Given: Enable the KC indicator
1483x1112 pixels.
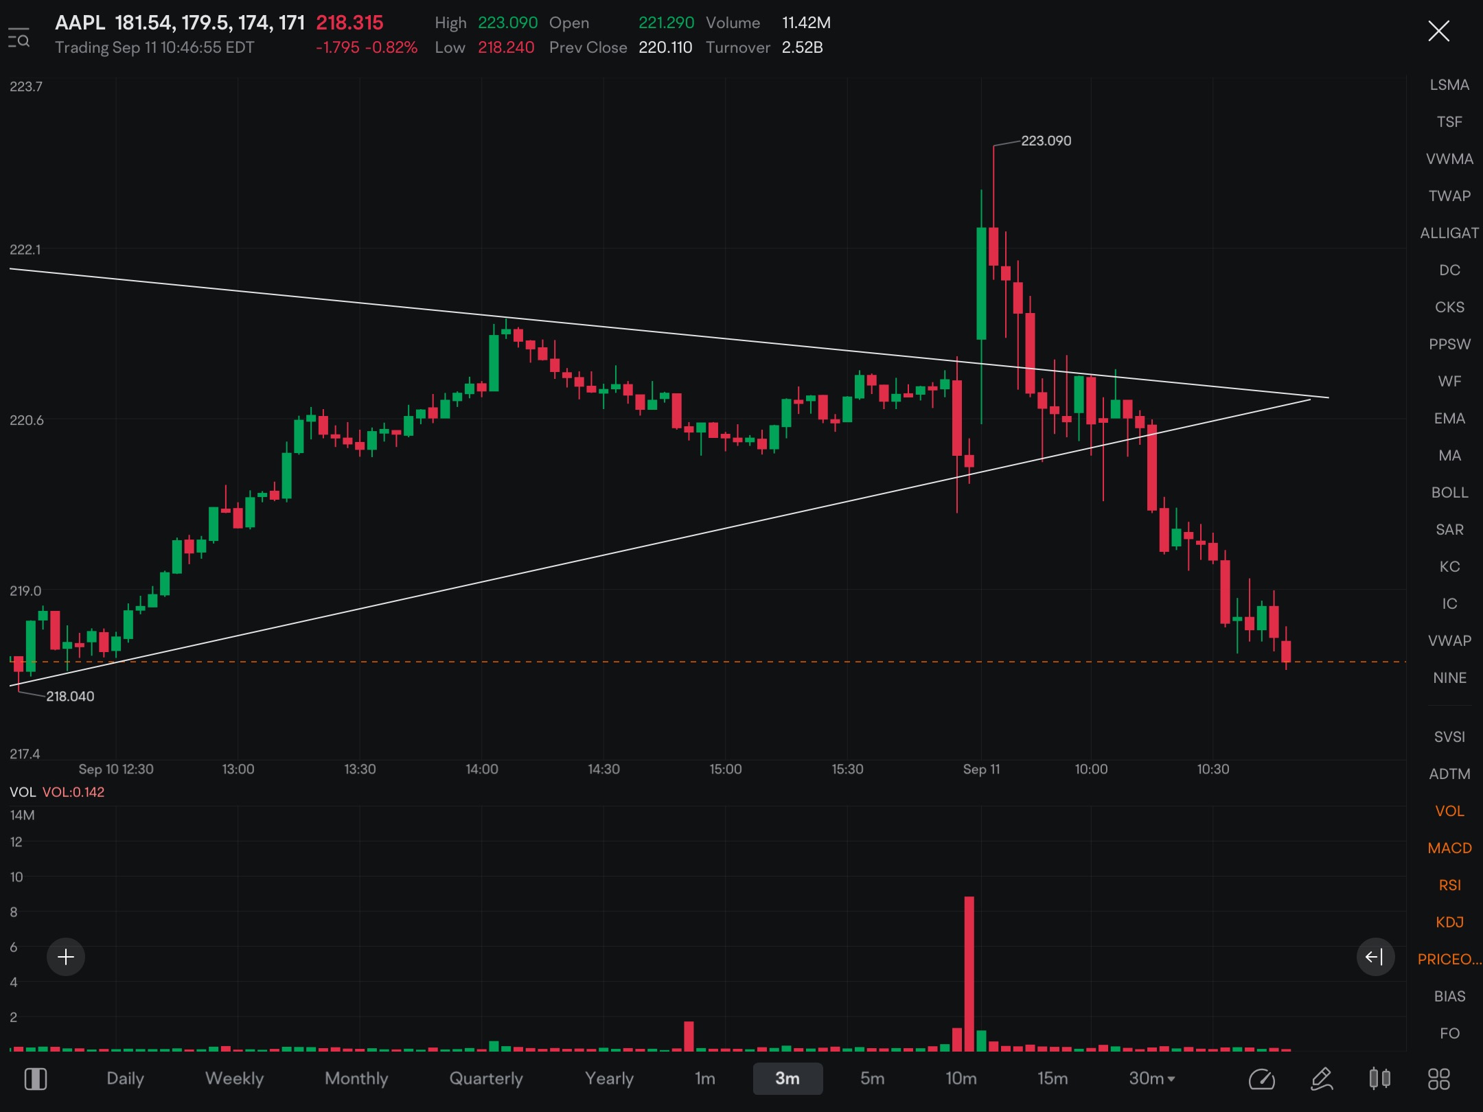Looking at the screenshot, I should click(x=1449, y=566).
